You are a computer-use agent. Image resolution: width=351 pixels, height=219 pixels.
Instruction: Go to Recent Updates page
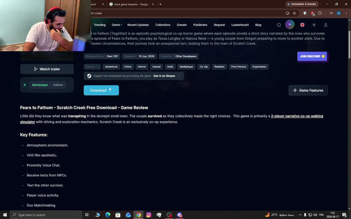click(138, 25)
